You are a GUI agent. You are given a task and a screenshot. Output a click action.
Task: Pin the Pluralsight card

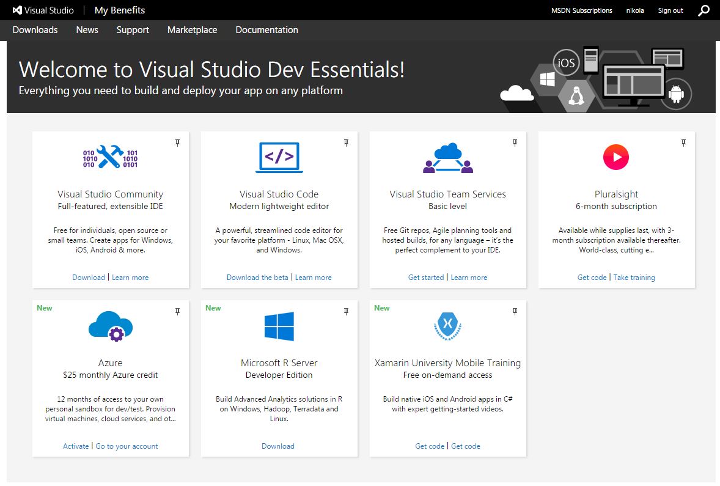tap(683, 143)
